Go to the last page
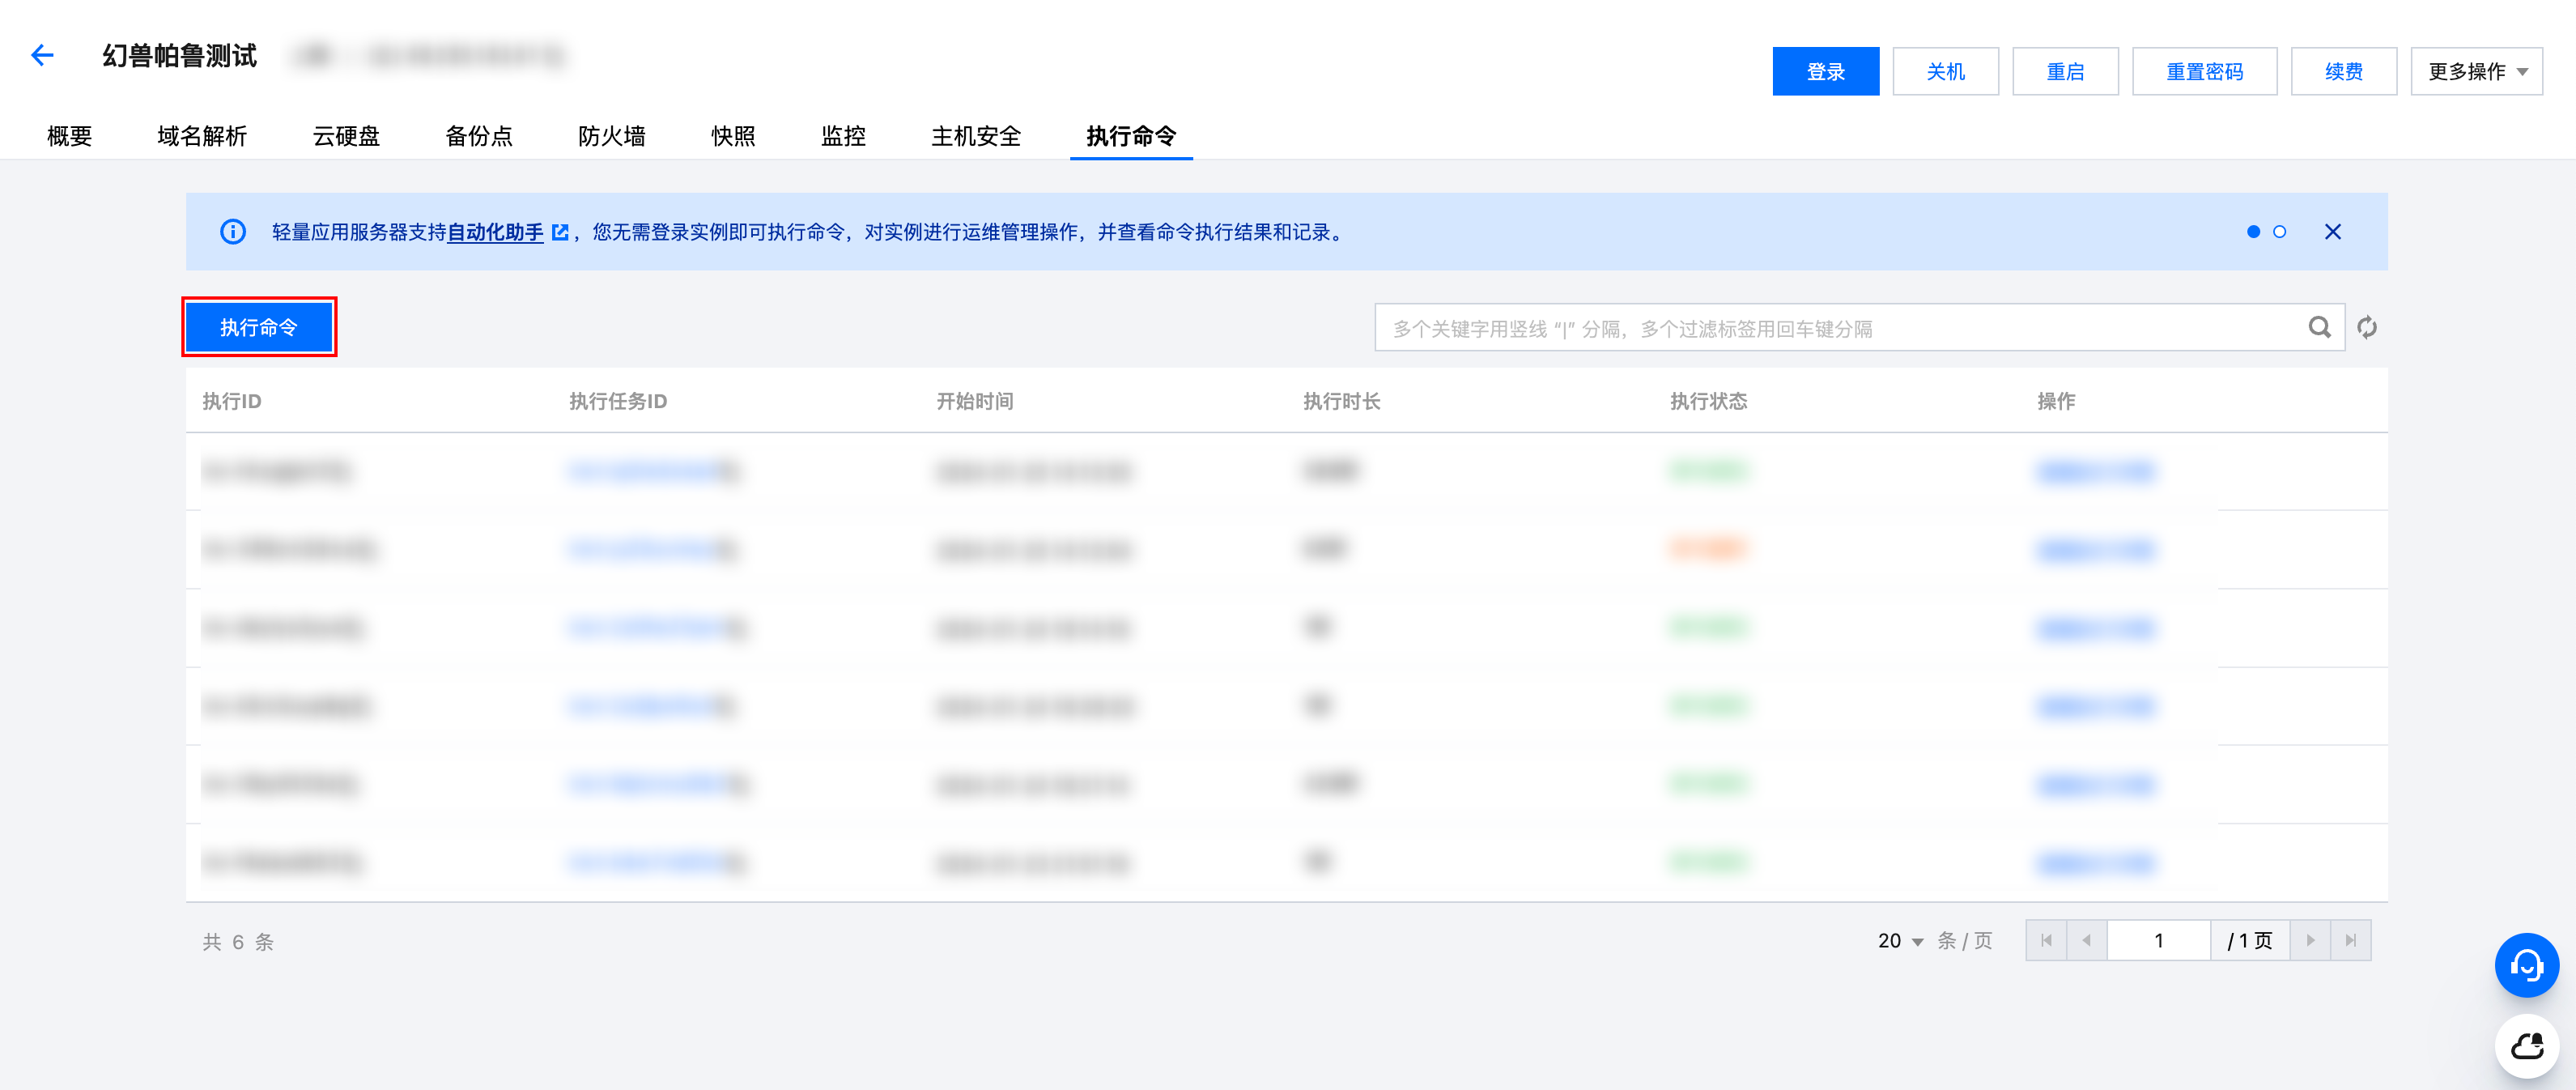The width and height of the screenshot is (2576, 1090). 2351,940
